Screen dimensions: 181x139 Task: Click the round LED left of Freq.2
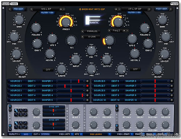(x=109, y=31)
